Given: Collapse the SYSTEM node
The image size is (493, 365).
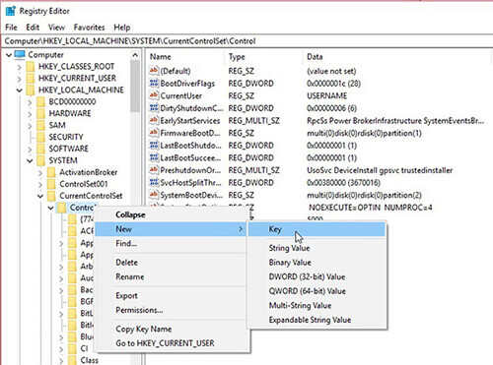Looking at the screenshot, I should coord(30,161).
